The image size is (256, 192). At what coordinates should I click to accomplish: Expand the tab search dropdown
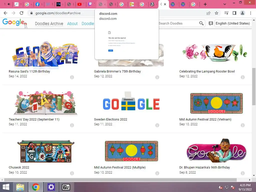(x=225, y=4)
